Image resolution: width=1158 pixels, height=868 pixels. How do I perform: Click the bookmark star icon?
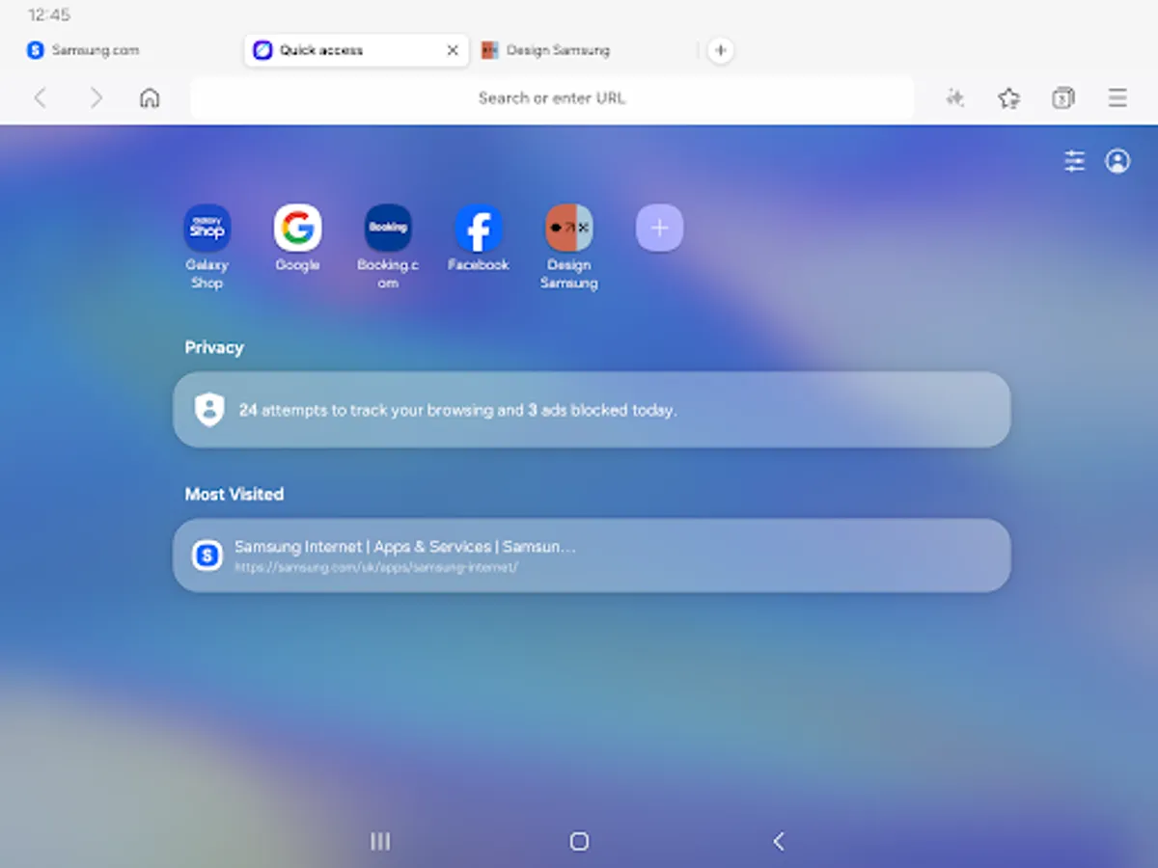coord(1009,97)
